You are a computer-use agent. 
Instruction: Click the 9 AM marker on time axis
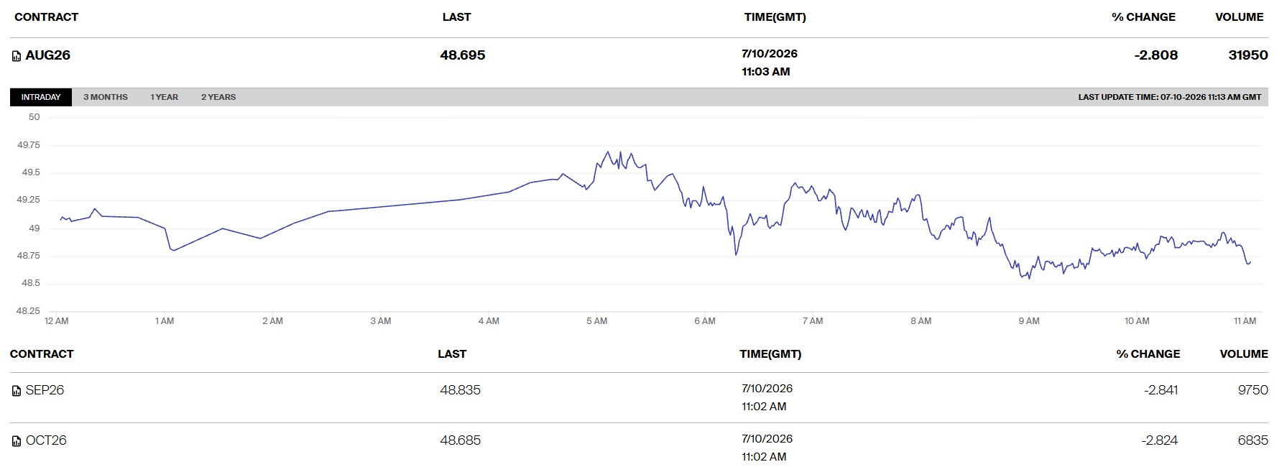click(x=1029, y=321)
